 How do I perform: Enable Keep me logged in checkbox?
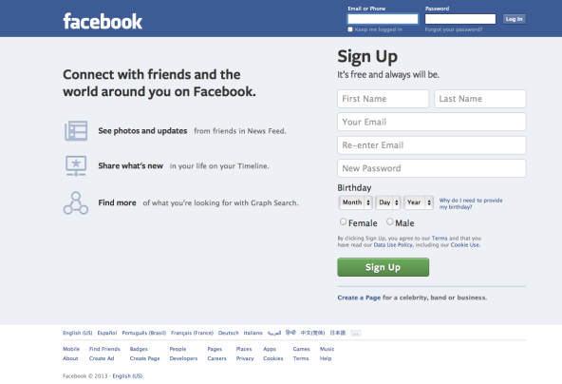tap(350, 29)
